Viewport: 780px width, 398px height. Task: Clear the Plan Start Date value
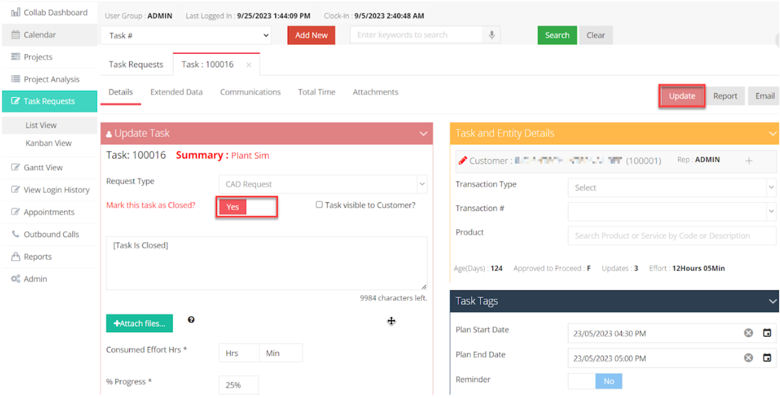(x=748, y=333)
